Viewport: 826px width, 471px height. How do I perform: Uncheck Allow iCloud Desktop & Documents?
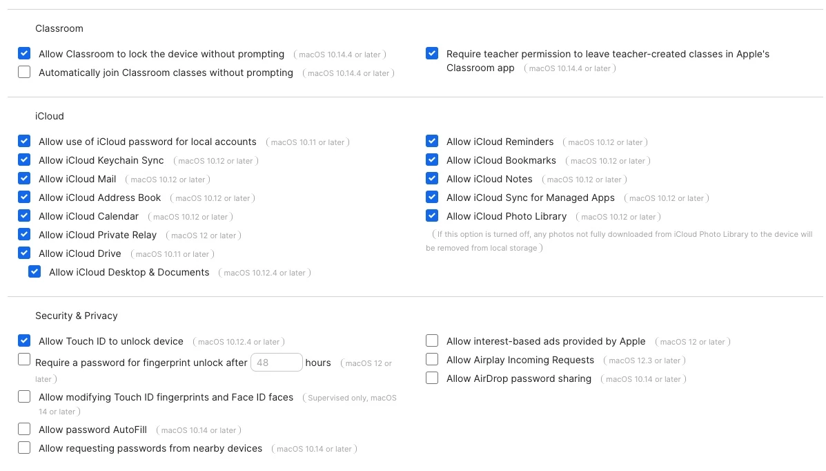click(x=35, y=271)
